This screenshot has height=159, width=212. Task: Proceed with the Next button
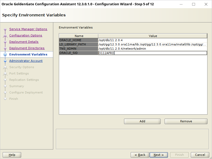point(159,155)
